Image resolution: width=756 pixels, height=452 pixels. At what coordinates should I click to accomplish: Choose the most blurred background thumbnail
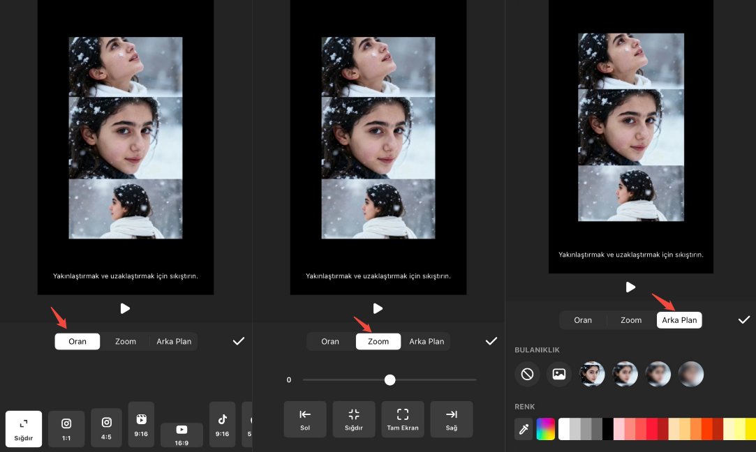(690, 375)
